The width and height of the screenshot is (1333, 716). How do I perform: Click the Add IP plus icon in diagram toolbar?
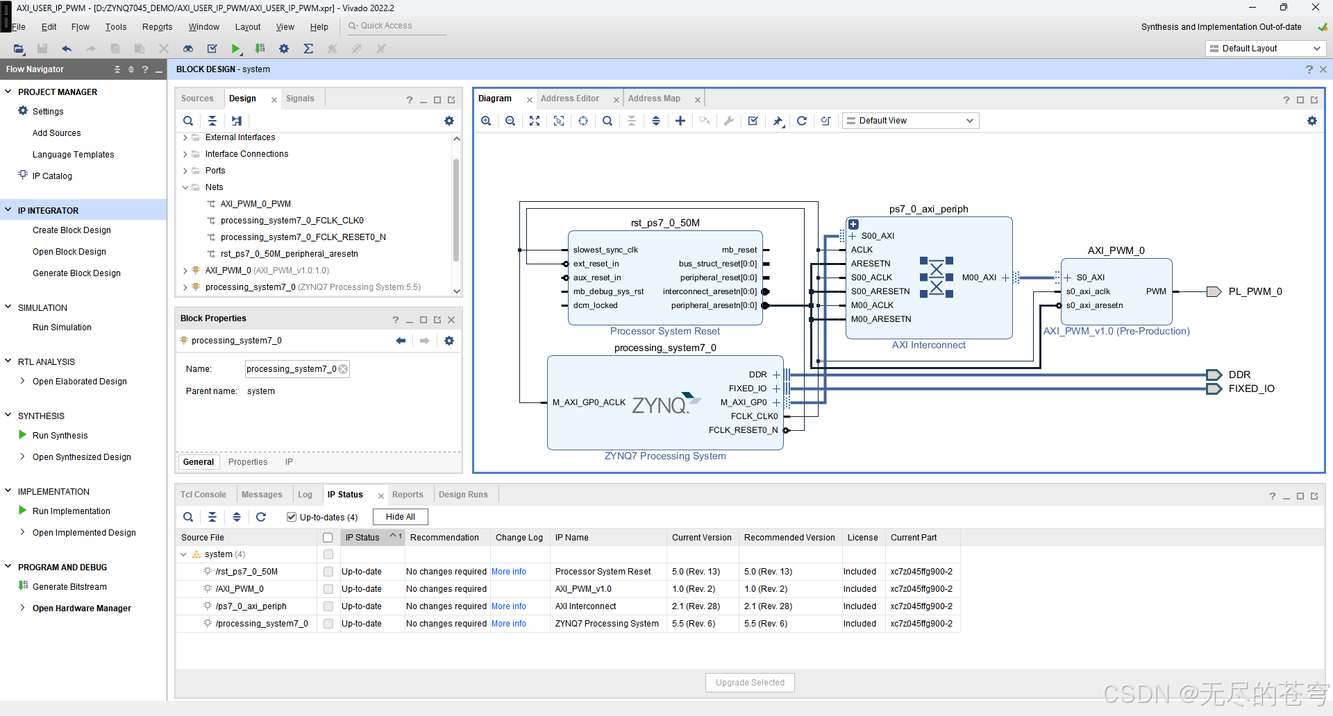pyautogui.click(x=680, y=121)
